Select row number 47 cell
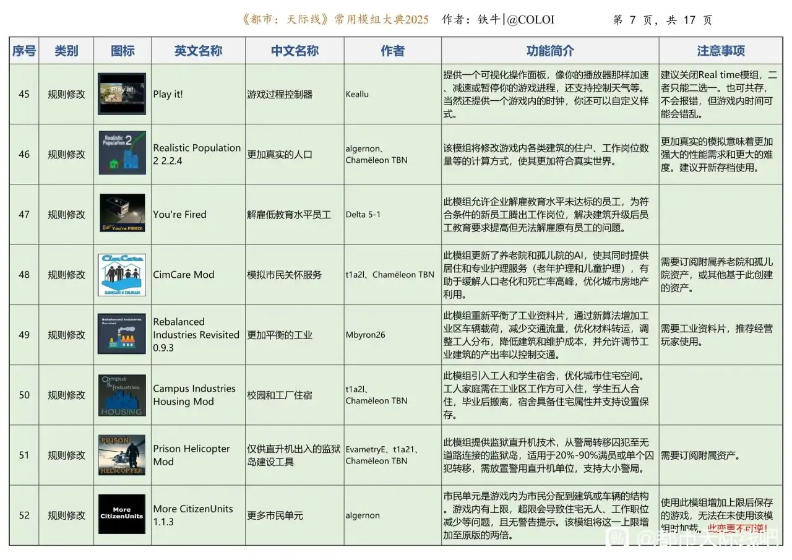 tap(24, 215)
